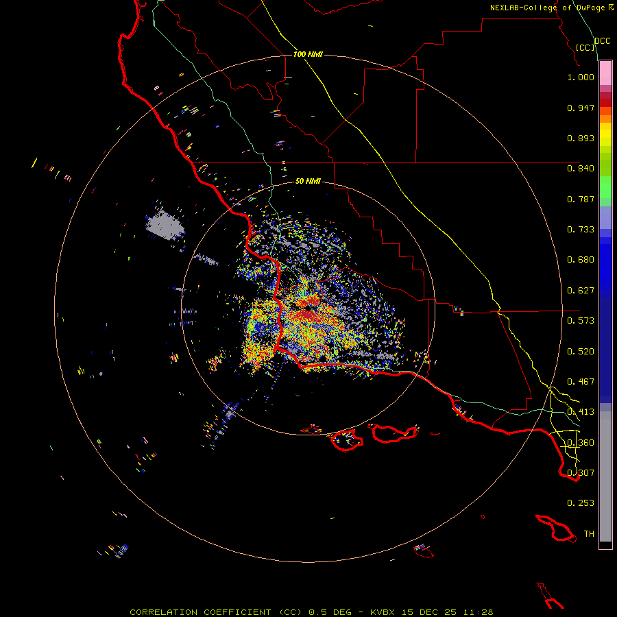
Task: Pick the gray swatch near legend bottom
Action: coord(605,476)
